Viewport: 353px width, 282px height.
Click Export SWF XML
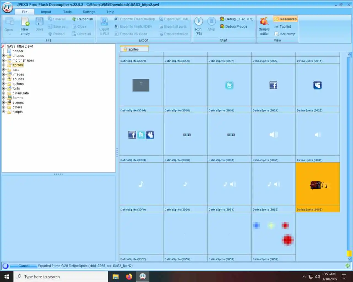pos(174,19)
